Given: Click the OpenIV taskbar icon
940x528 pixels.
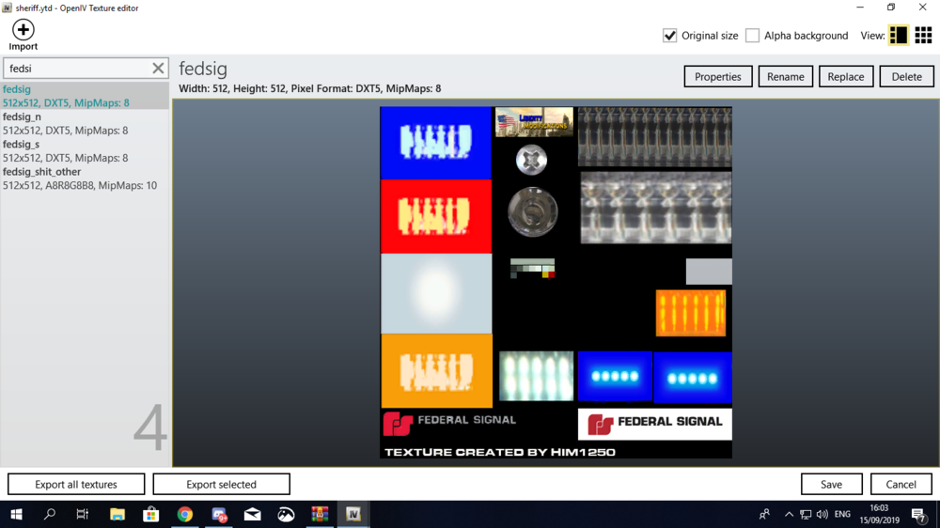Looking at the screenshot, I should pos(353,514).
